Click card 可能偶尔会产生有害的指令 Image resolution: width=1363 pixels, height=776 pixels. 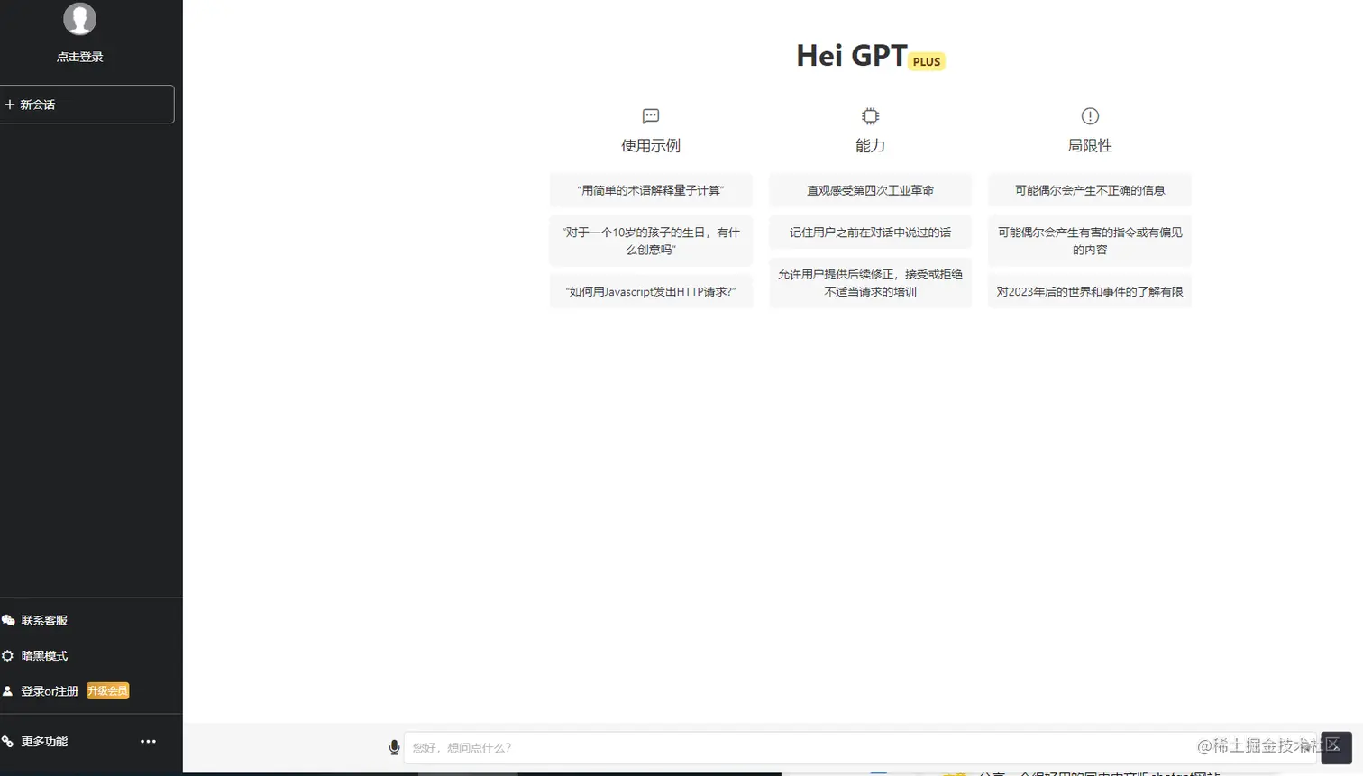[1090, 241]
